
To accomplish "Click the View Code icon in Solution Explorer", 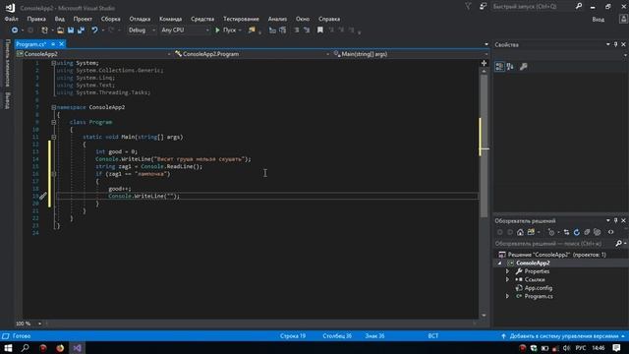I will 610,232.
